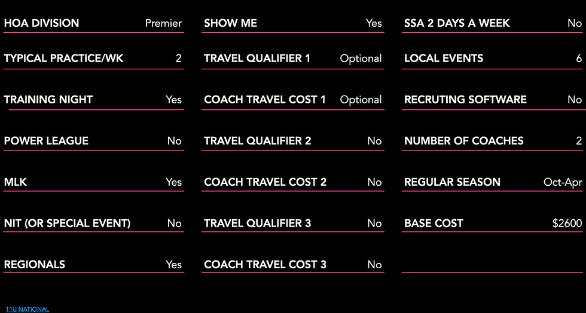Select the Premier division value

pyautogui.click(x=163, y=23)
